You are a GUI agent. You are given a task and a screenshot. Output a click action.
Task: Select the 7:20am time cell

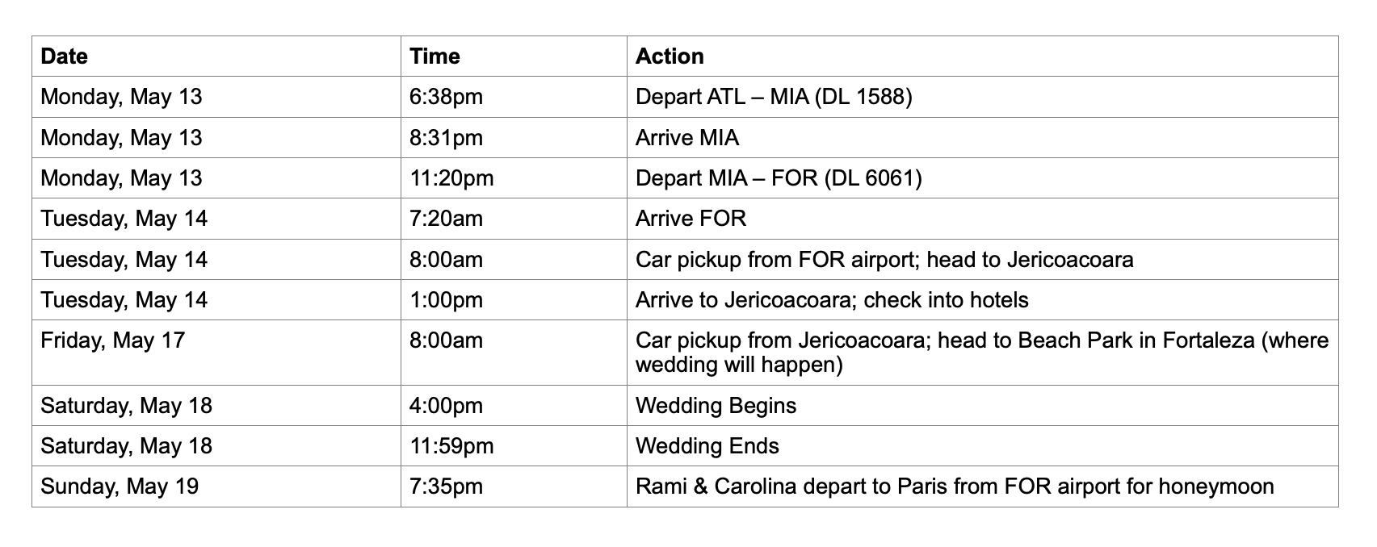coord(514,219)
